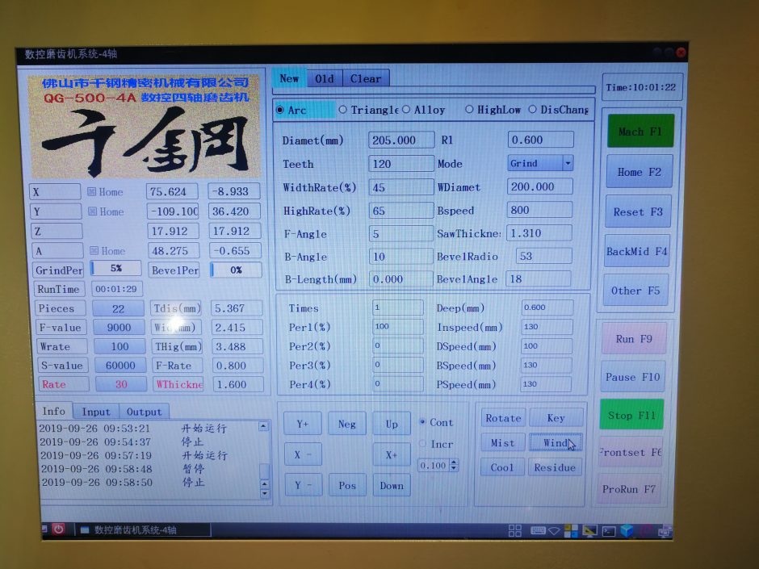Open the task view grid icon

point(514,530)
